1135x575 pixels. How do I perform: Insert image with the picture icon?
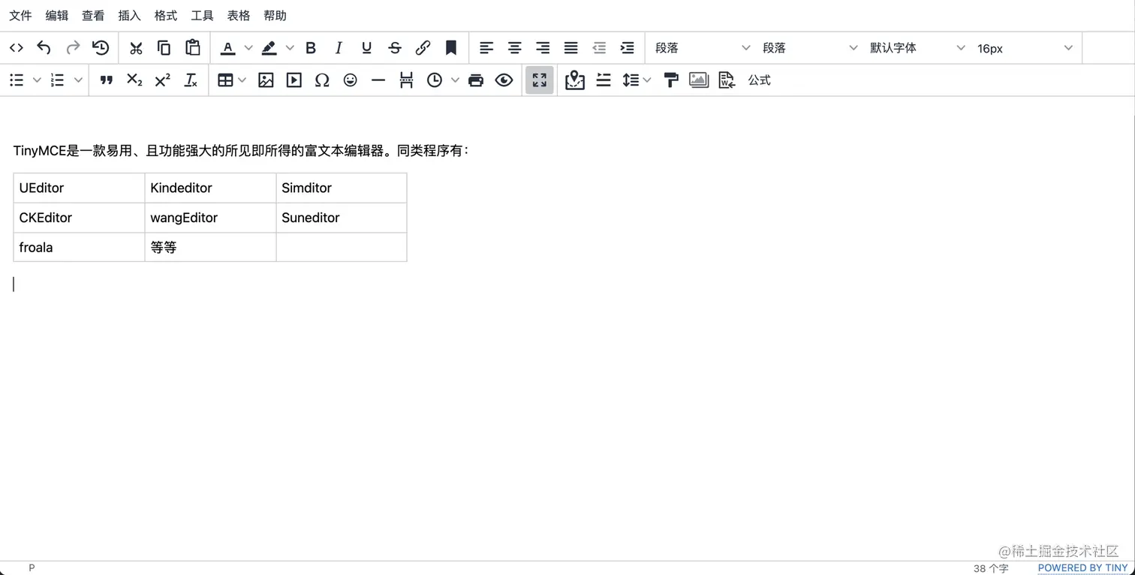[x=266, y=80]
